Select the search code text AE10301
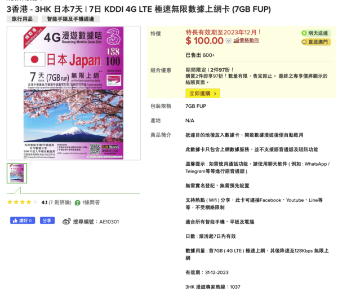Viewport: 338px width, 291px height. coord(109,222)
